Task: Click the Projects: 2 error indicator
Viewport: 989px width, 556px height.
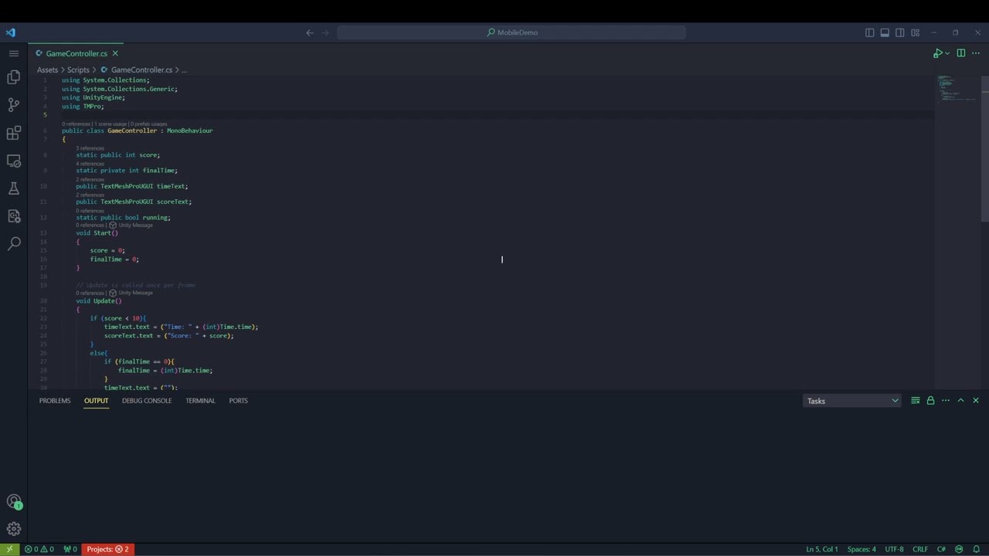Action: coord(108,549)
